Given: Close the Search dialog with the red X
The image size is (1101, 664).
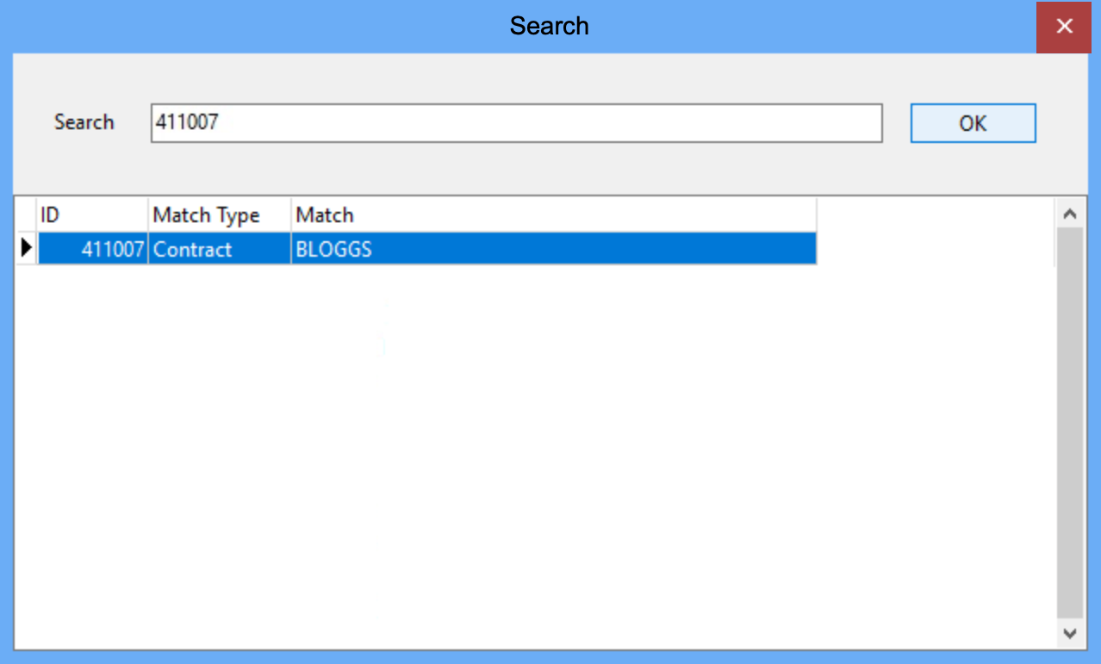Looking at the screenshot, I should (x=1064, y=27).
